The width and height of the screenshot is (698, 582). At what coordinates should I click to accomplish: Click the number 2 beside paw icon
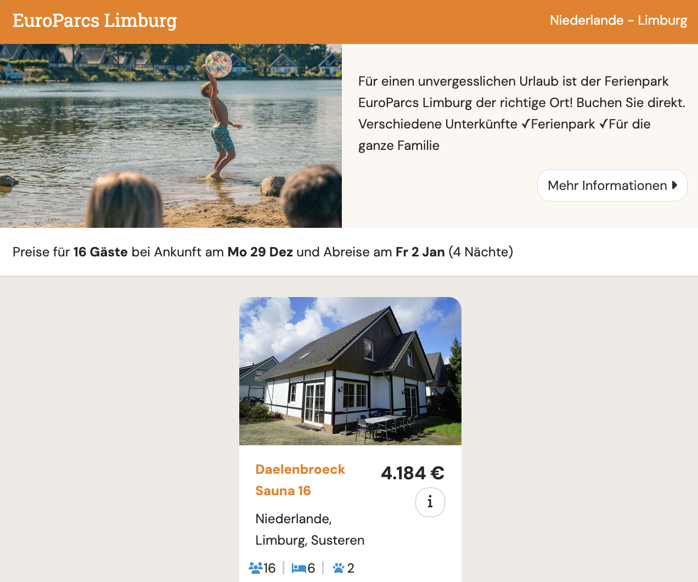click(x=351, y=568)
